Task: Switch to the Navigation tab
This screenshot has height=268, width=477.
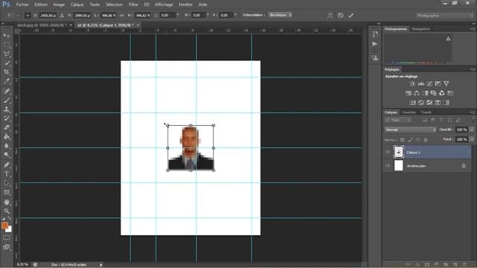Action: pyautogui.click(x=421, y=29)
